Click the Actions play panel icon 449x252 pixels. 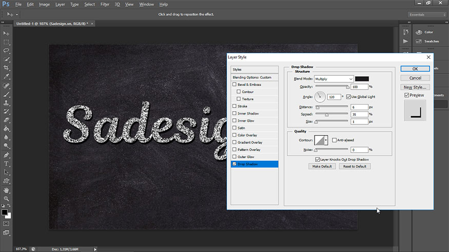[405, 41]
